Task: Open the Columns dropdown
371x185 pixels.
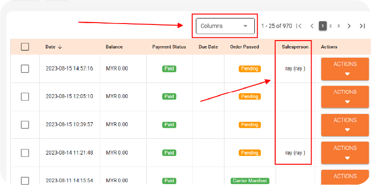Action: (x=225, y=26)
